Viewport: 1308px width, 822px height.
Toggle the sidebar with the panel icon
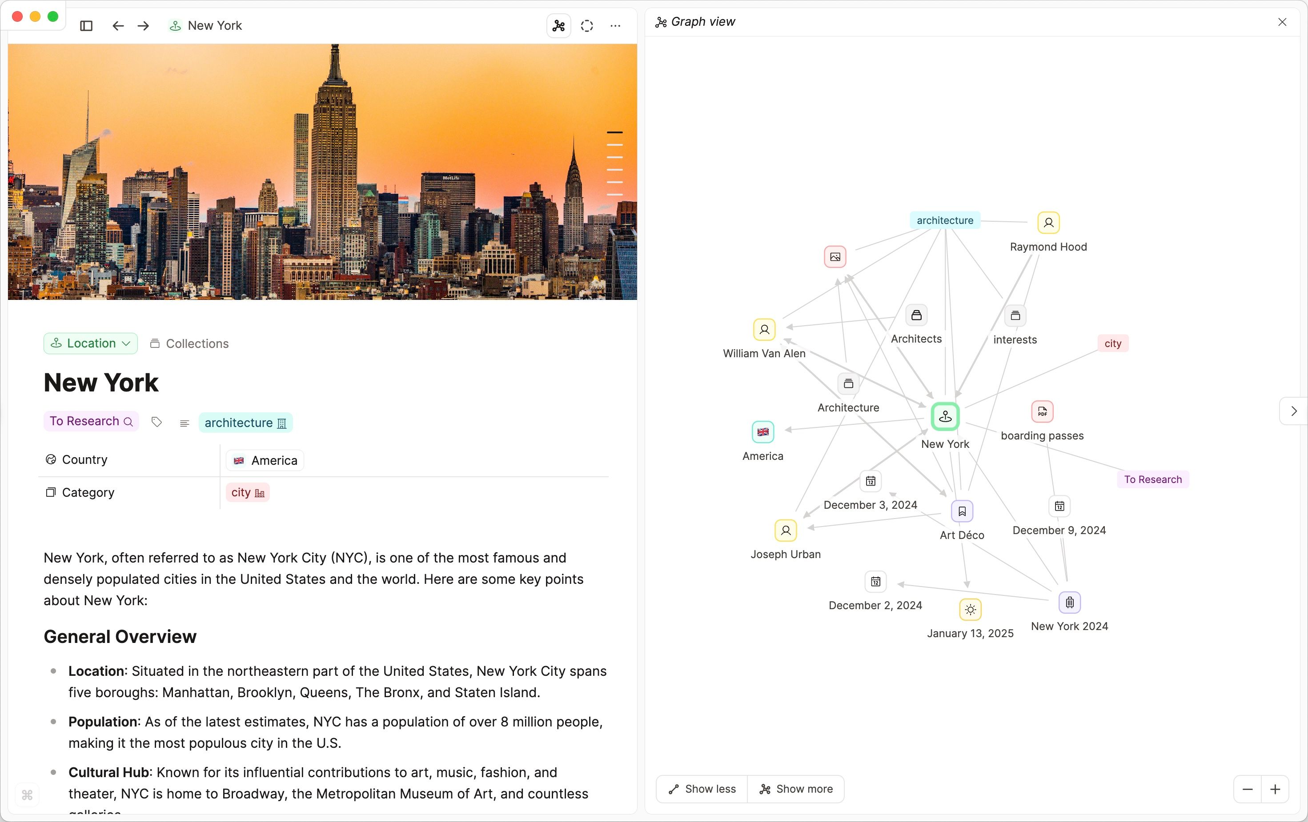point(86,25)
